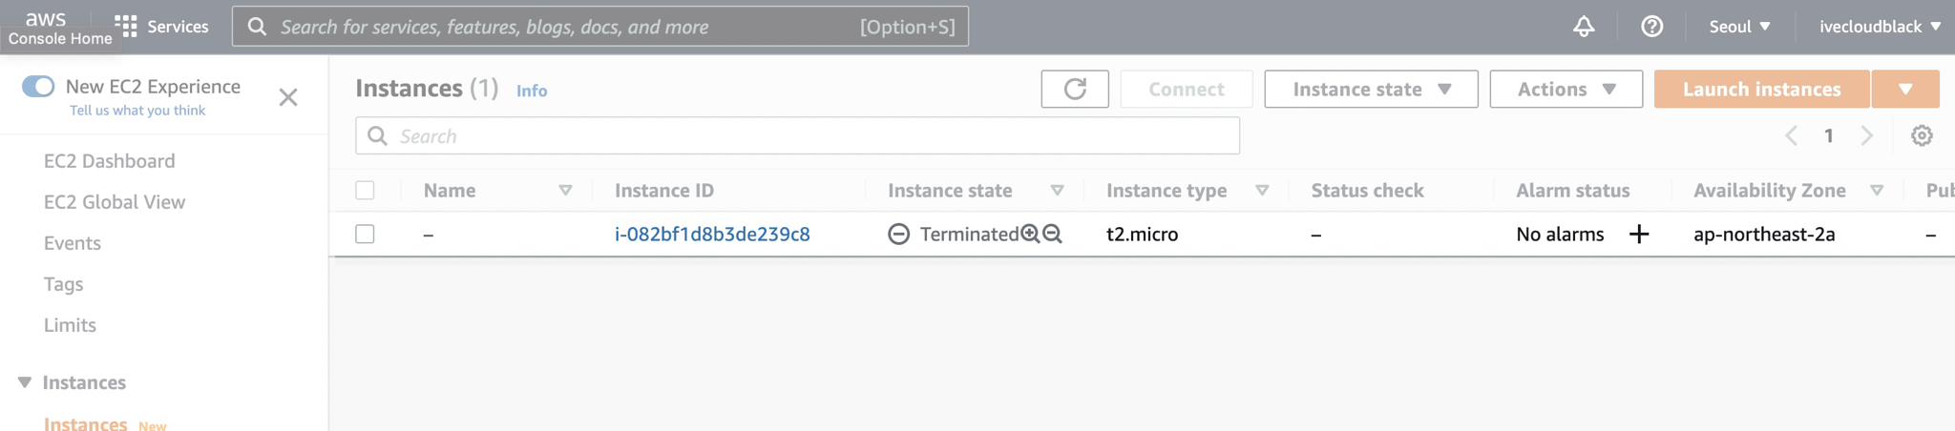Click the zoom-in icon beside Terminated
The width and height of the screenshot is (1955, 431).
pyautogui.click(x=1030, y=234)
